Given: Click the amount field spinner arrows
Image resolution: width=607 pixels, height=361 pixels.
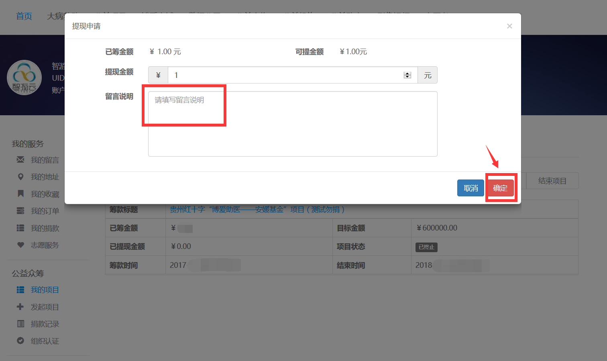Looking at the screenshot, I should click(x=407, y=75).
